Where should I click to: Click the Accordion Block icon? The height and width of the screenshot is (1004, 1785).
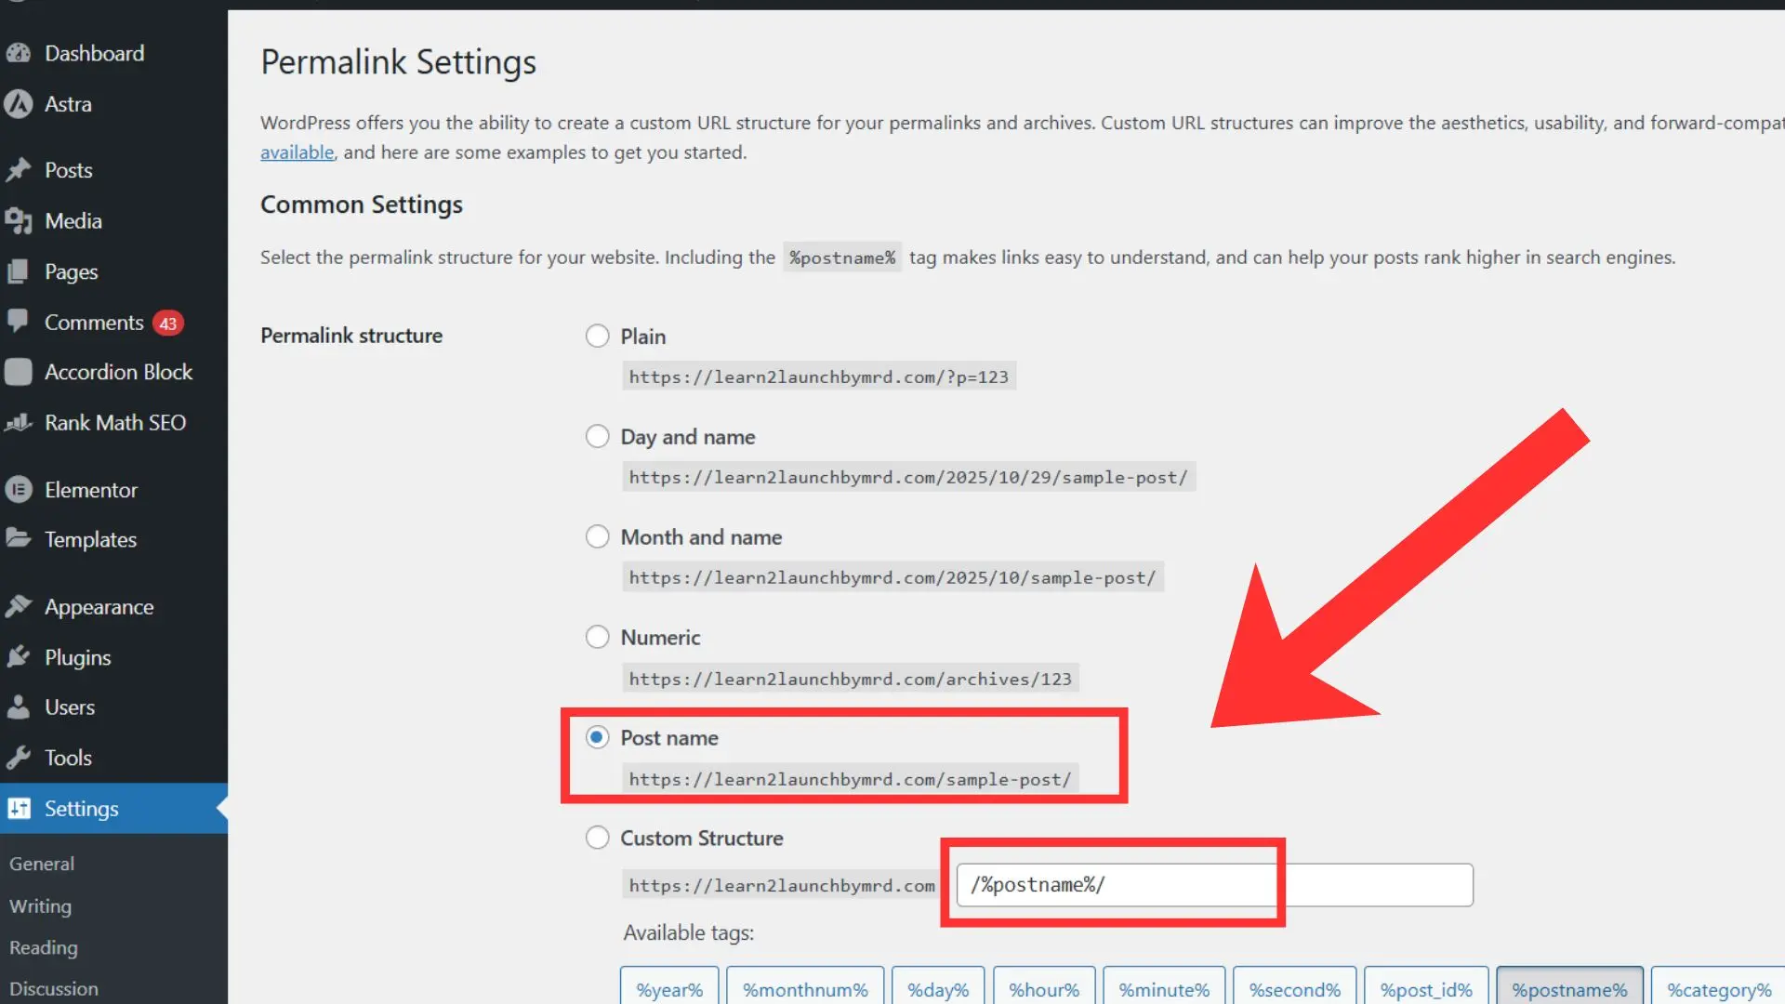(19, 372)
